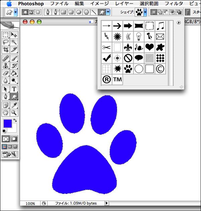Choose the Eraser tool

click(6, 73)
